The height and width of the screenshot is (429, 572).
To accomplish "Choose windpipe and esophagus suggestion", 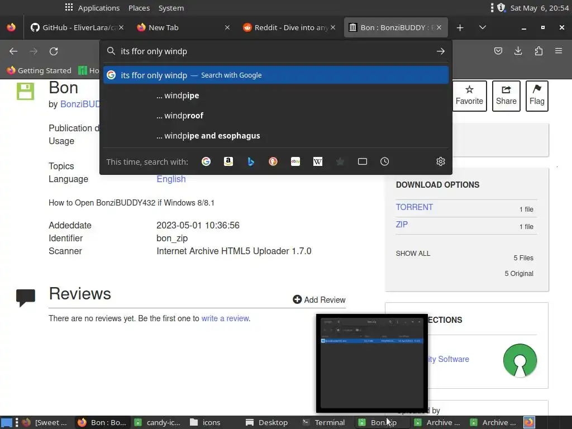I will click(x=276, y=136).
